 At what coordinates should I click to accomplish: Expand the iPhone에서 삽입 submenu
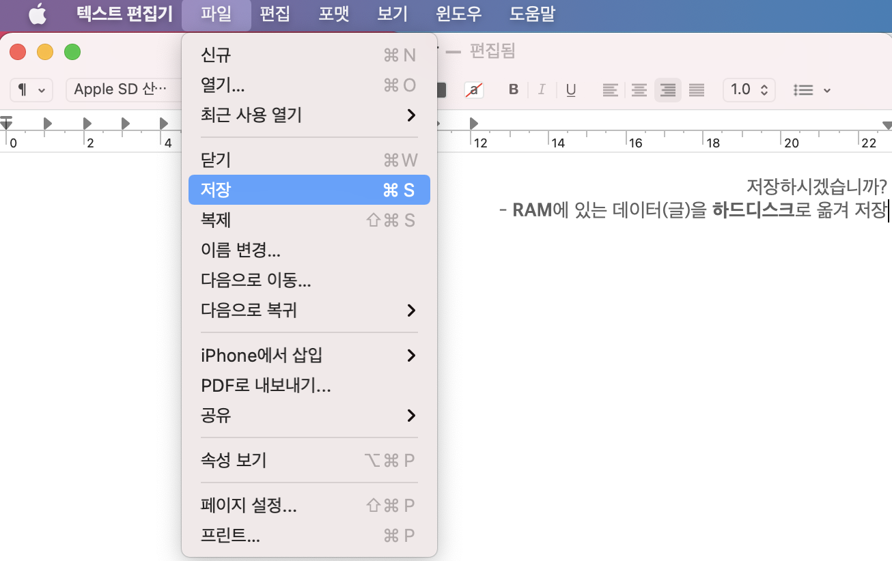309,355
